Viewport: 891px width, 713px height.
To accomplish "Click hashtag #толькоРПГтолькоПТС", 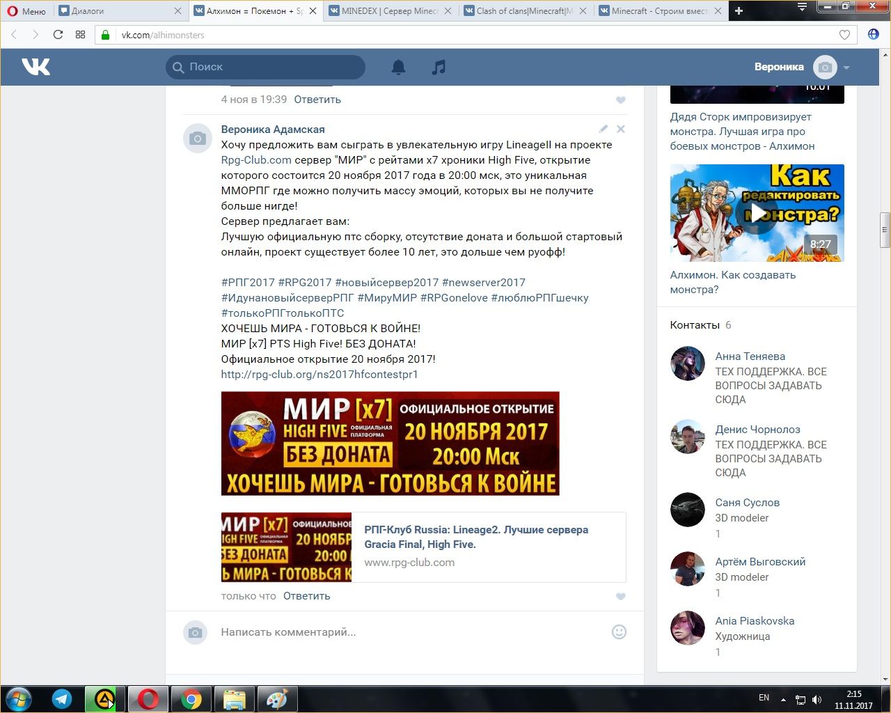I will coord(283,313).
